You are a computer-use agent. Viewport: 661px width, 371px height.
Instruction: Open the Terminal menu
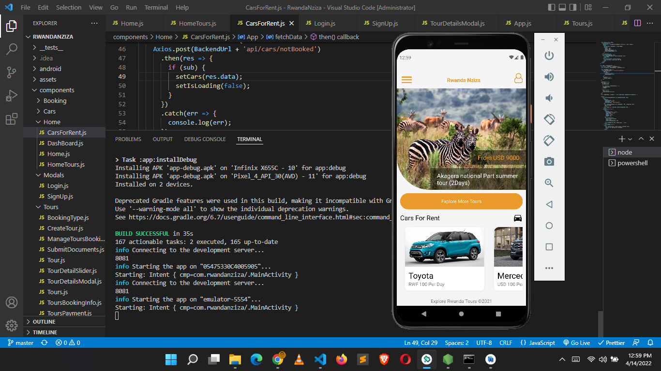(x=156, y=7)
